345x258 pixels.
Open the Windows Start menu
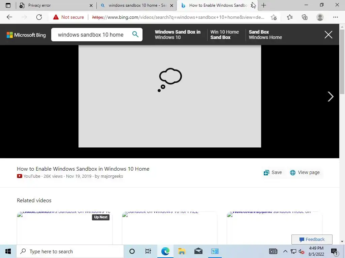pos(8,251)
